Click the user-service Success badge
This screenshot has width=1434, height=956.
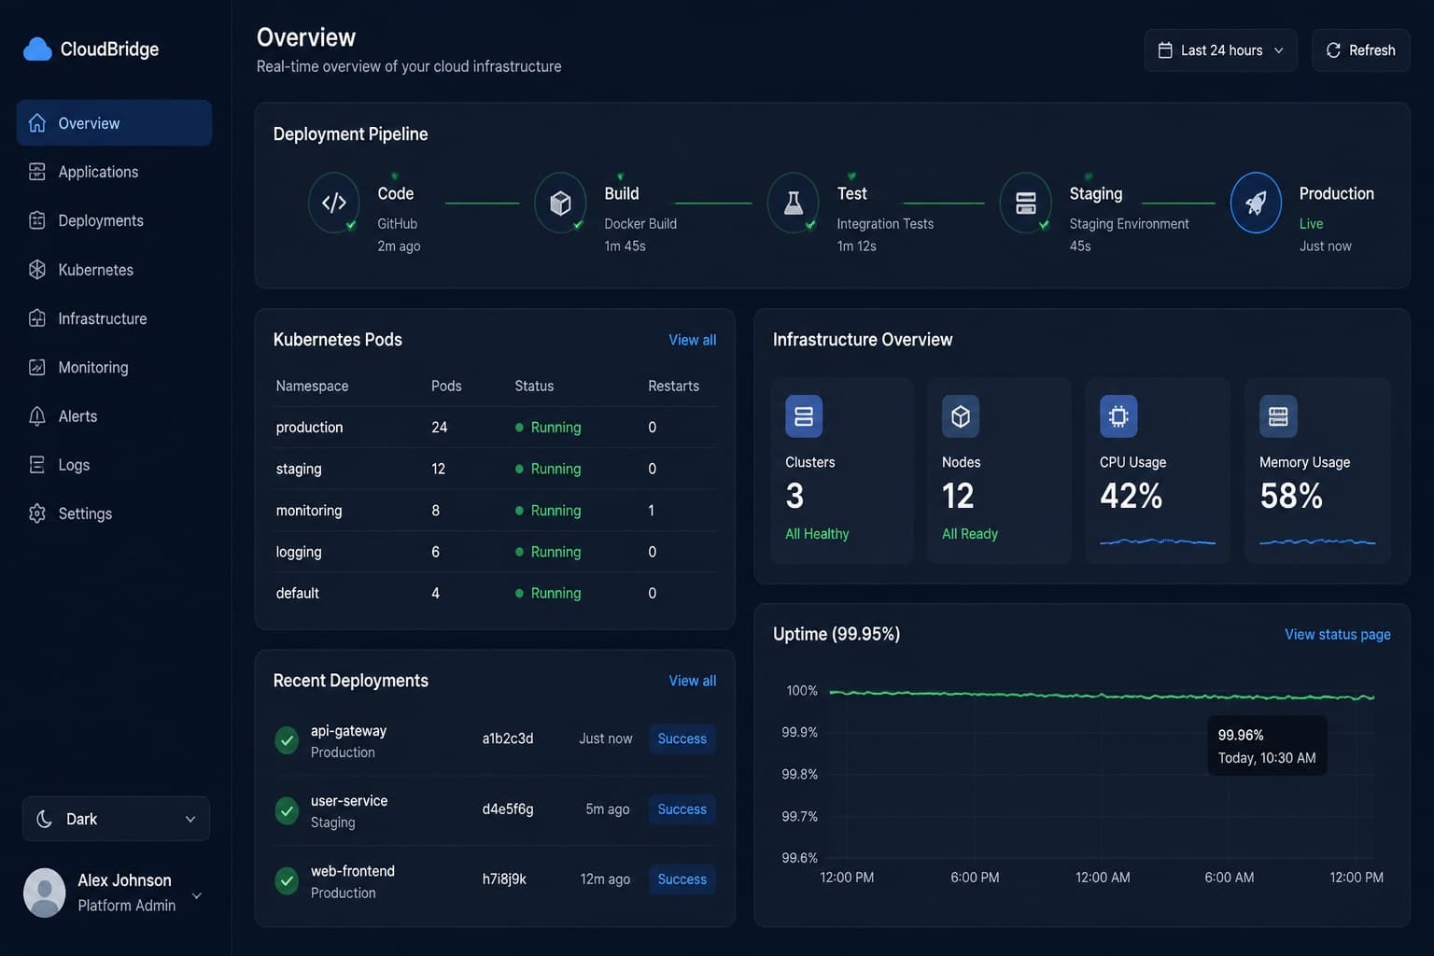coord(682,809)
